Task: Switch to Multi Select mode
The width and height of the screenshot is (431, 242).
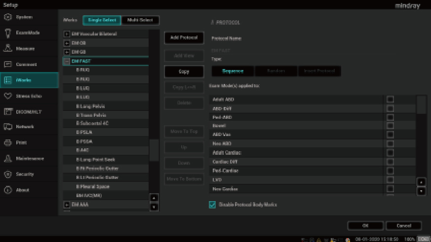Action: coord(140,20)
